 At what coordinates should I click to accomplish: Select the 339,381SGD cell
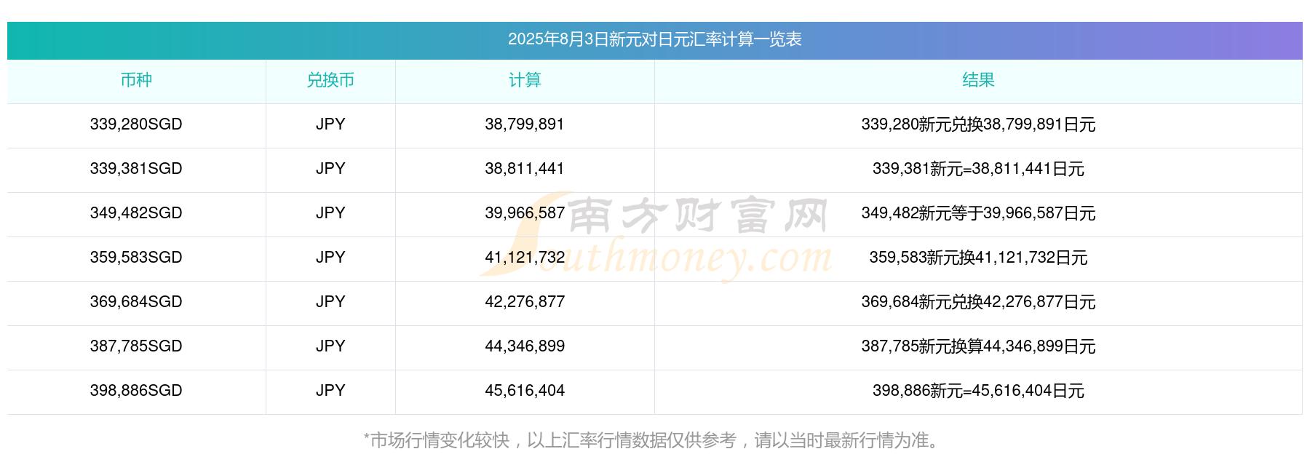pos(136,169)
